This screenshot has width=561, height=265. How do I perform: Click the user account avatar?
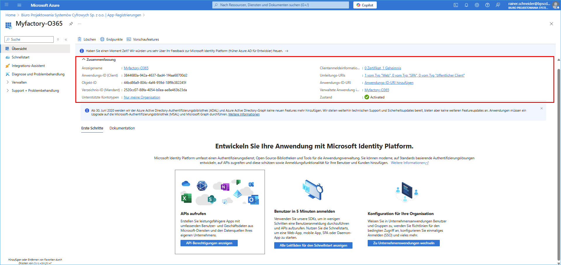(555, 5)
